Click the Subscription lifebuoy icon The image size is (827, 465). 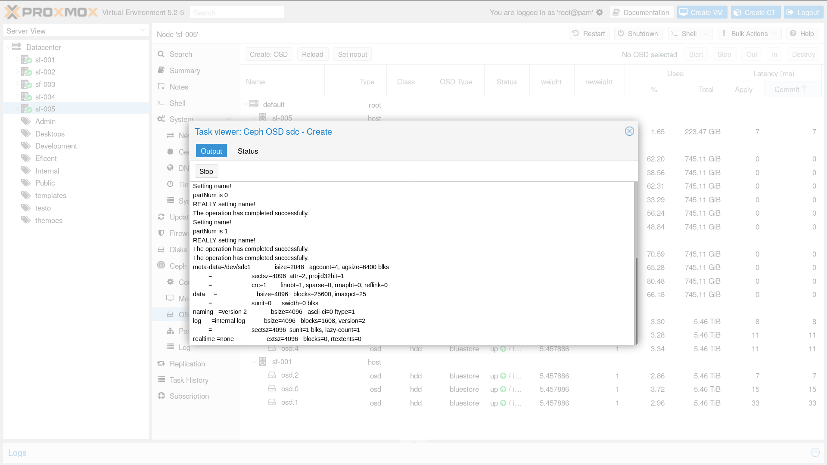pos(161,396)
